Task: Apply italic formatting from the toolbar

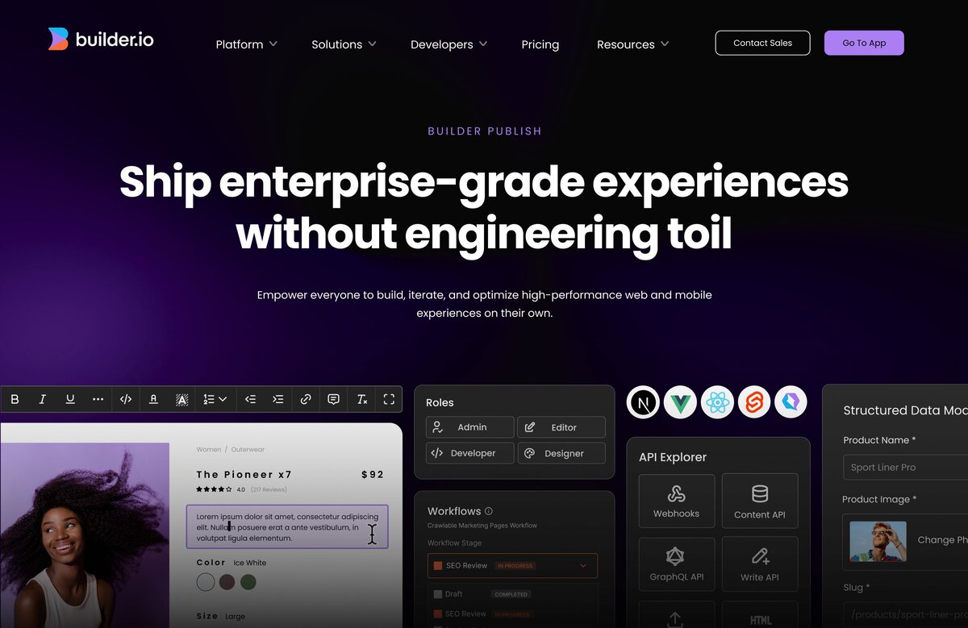Action: click(43, 399)
